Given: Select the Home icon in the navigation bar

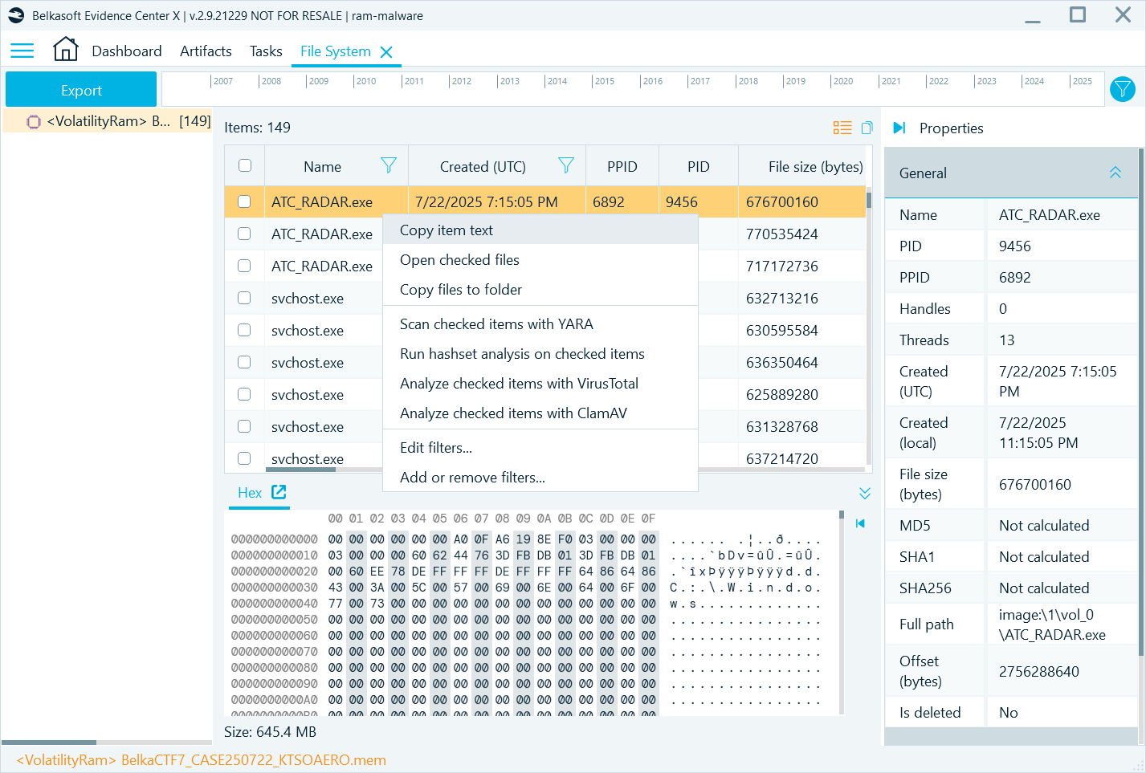Looking at the screenshot, I should (x=65, y=48).
